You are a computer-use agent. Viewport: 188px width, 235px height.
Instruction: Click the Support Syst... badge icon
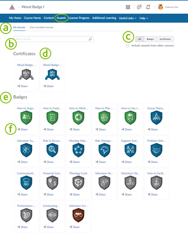coord(130,150)
